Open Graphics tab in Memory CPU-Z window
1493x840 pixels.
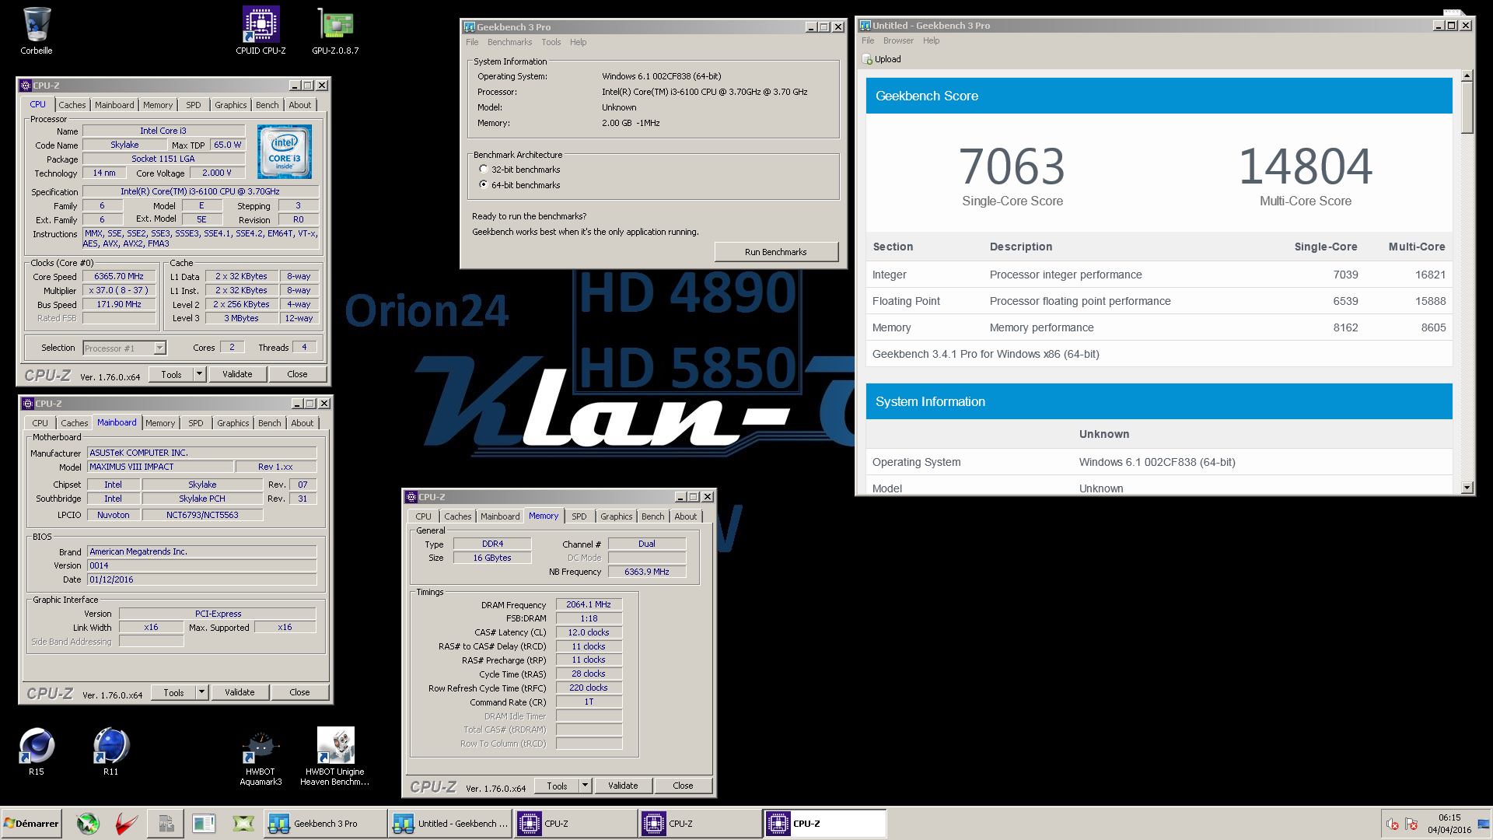(x=616, y=516)
